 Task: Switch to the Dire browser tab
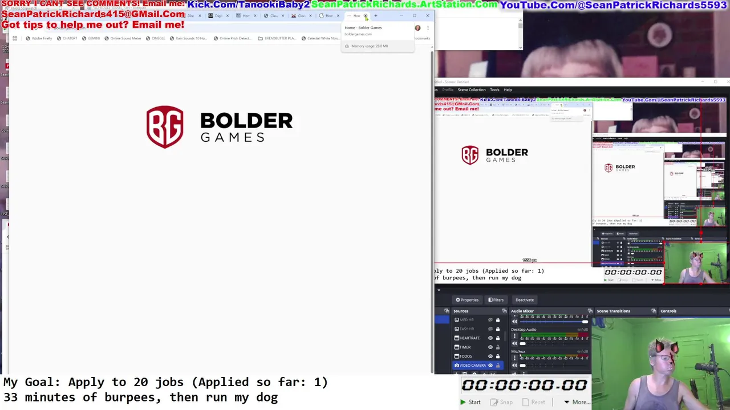[x=192, y=16]
